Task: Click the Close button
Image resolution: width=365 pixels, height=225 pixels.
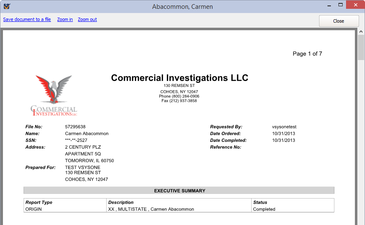Action: [339, 21]
